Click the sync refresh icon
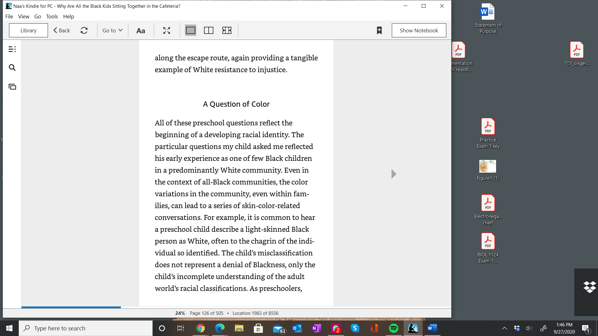The height and width of the screenshot is (336, 598). [x=84, y=30]
